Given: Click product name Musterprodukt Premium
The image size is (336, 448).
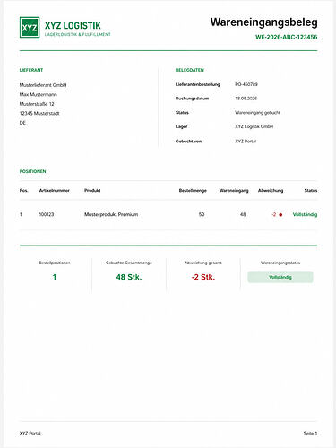Looking at the screenshot, I should point(111,214).
